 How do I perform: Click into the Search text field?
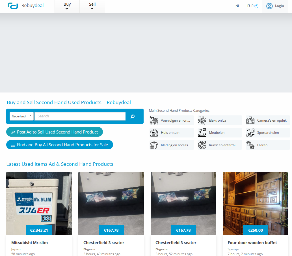(x=80, y=116)
